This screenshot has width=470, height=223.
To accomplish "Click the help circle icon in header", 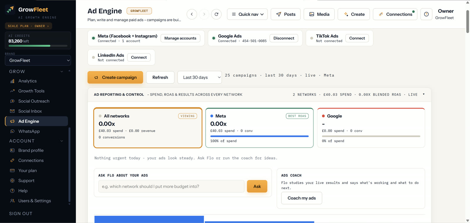I will 426,14.
